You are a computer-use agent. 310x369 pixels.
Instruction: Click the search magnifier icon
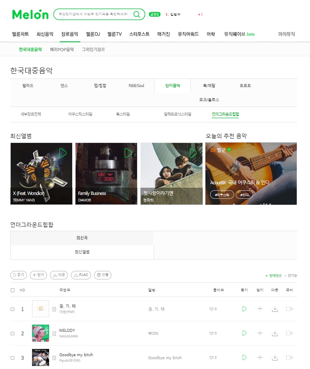click(x=137, y=15)
